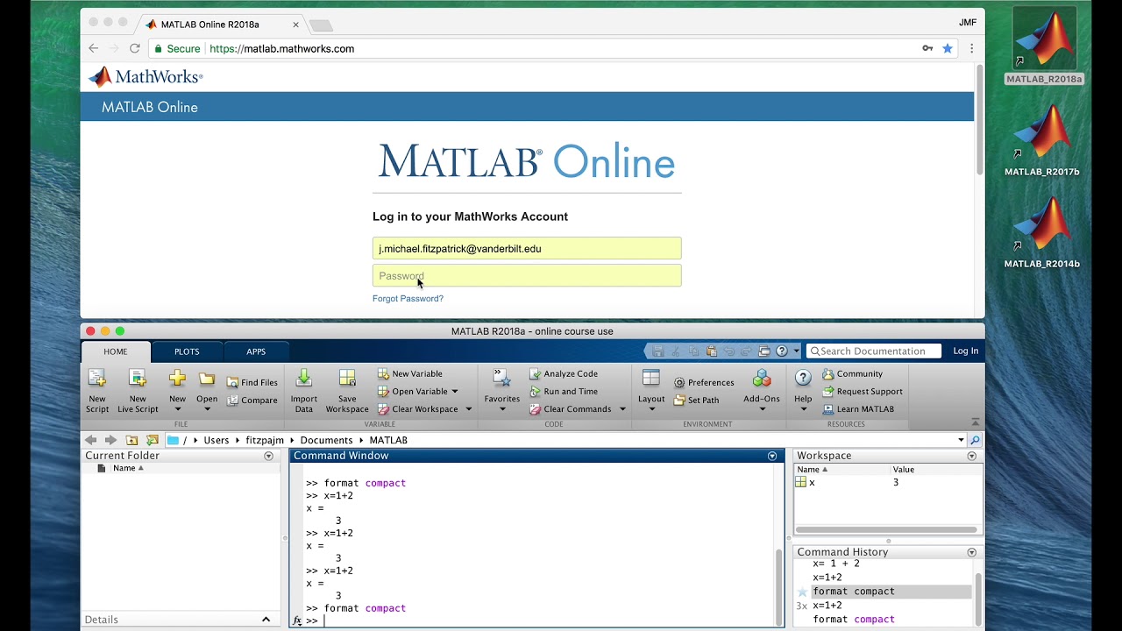
Task: Click the New Script icon
Action: pos(97,379)
